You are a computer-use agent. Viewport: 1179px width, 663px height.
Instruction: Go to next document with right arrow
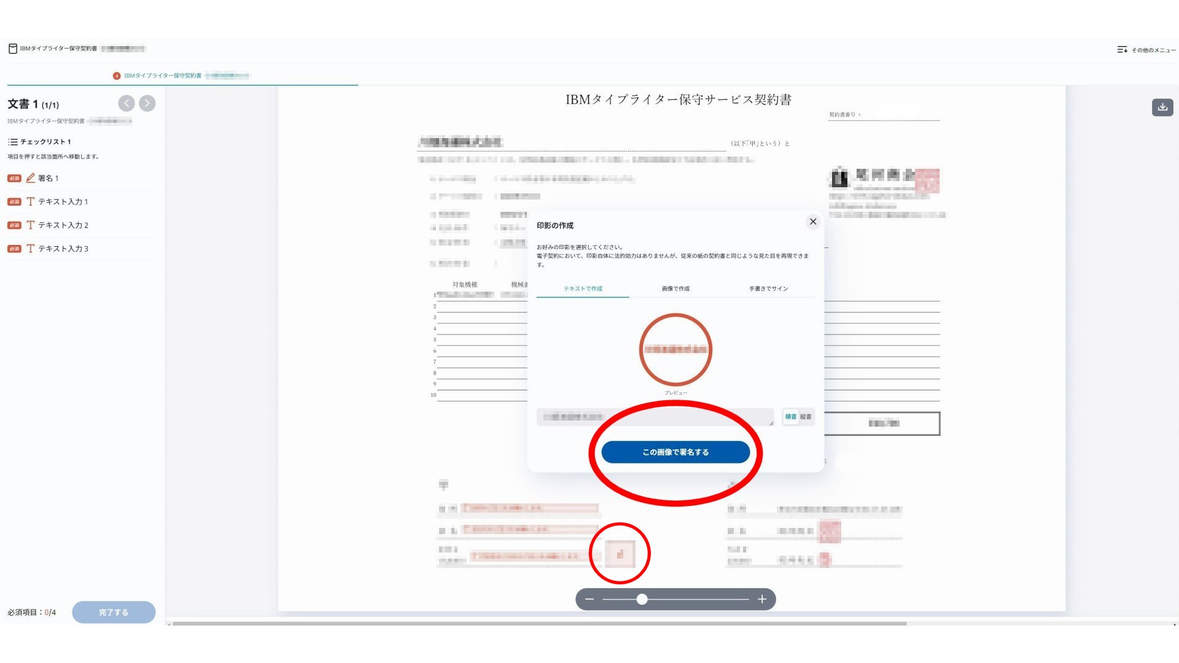tap(147, 103)
